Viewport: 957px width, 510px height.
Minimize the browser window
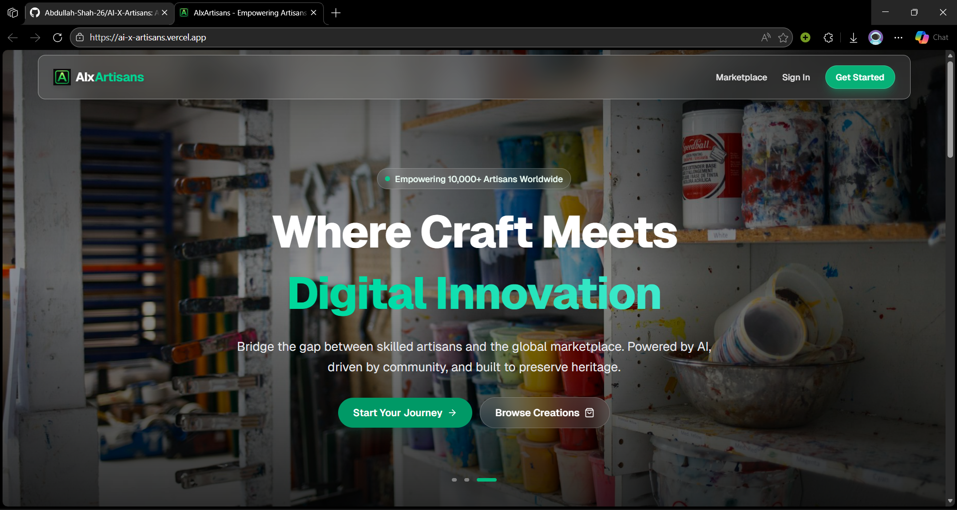(x=886, y=12)
